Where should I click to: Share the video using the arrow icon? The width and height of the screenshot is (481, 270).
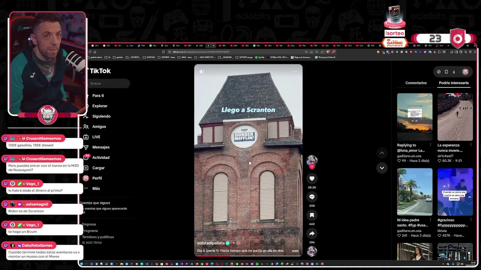(312, 234)
